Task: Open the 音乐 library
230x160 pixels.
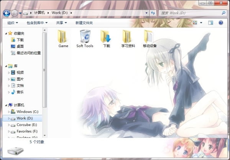Action: tap(20, 92)
